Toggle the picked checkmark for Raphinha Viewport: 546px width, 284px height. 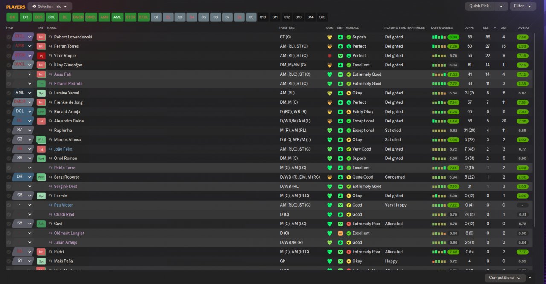[x=9, y=131]
